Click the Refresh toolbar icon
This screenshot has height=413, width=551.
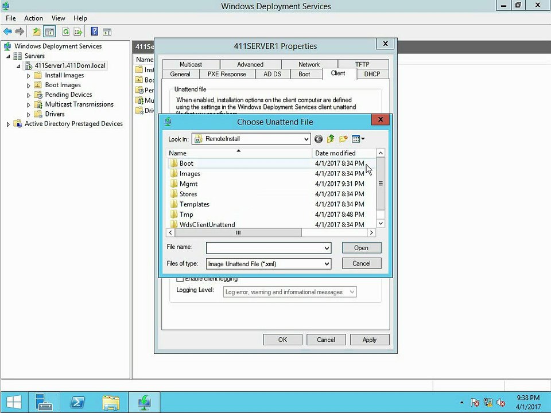(x=65, y=32)
